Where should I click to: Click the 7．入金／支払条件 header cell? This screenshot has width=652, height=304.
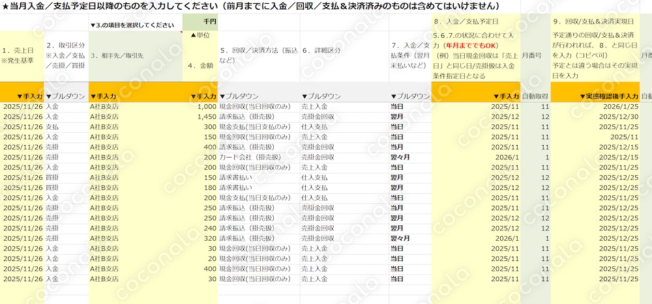(x=410, y=55)
